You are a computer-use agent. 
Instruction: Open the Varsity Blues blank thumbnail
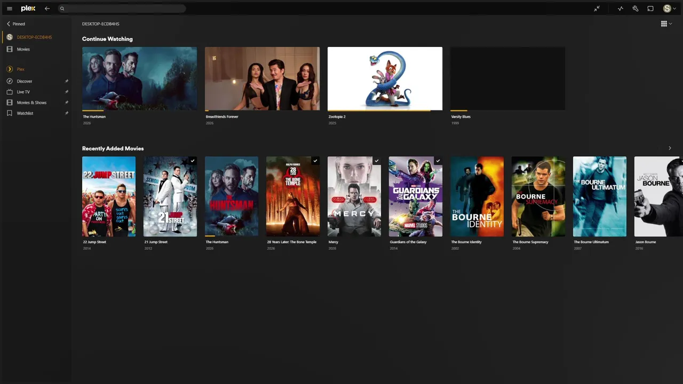507,78
